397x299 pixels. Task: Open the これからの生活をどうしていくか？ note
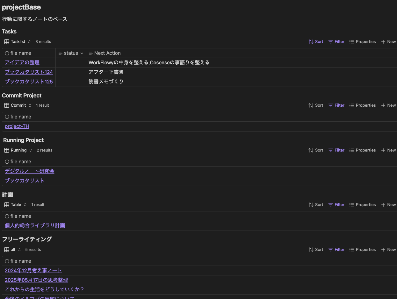pyautogui.click(x=44, y=290)
